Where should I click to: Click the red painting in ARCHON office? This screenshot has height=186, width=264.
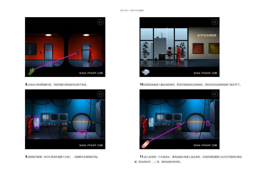[198, 48]
